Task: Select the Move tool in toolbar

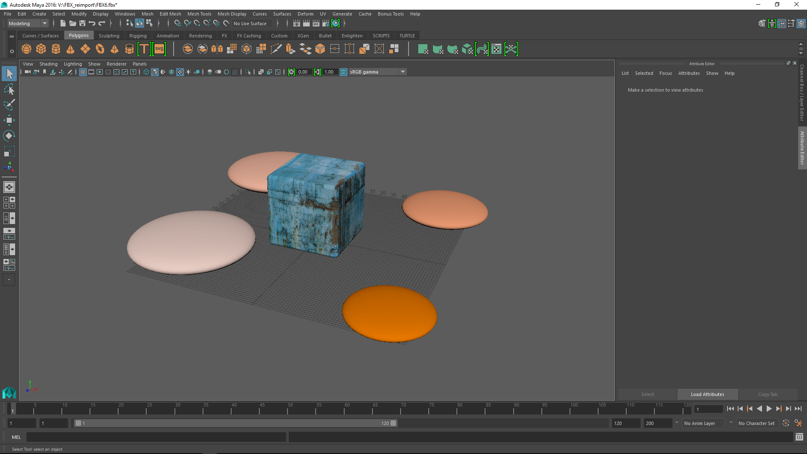Action: pyautogui.click(x=9, y=120)
